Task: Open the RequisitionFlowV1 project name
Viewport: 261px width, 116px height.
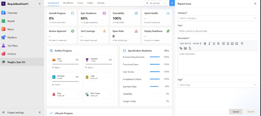Action: click(x=18, y=4)
